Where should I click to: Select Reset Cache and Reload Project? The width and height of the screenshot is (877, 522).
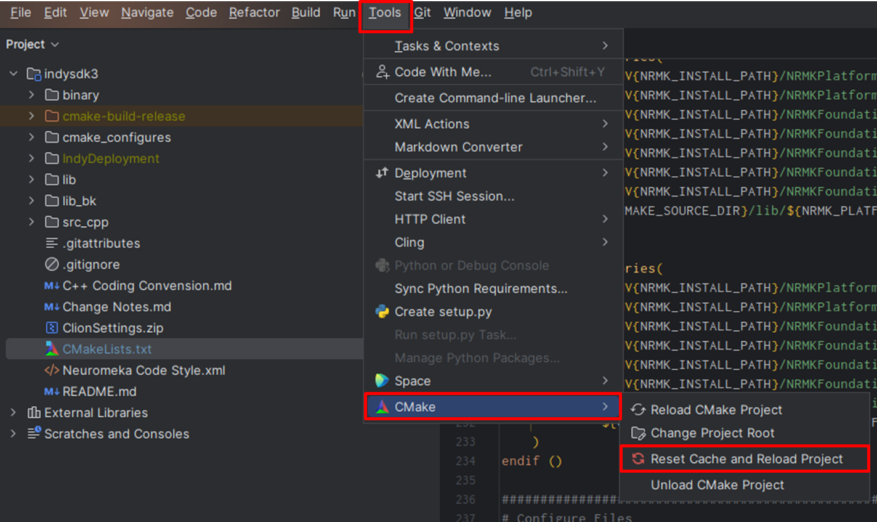pos(745,459)
